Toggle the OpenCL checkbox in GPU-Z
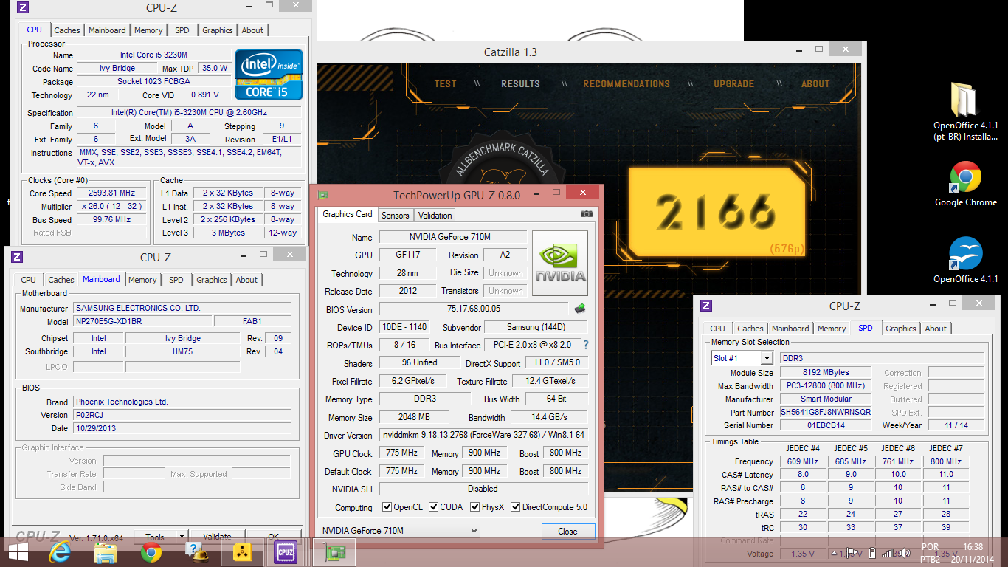The width and height of the screenshot is (1008, 567). pos(387,507)
